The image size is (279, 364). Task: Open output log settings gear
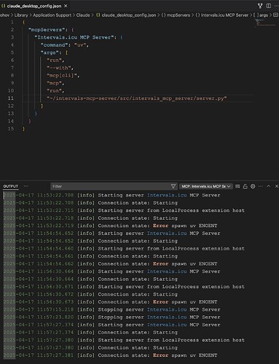point(253,186)
